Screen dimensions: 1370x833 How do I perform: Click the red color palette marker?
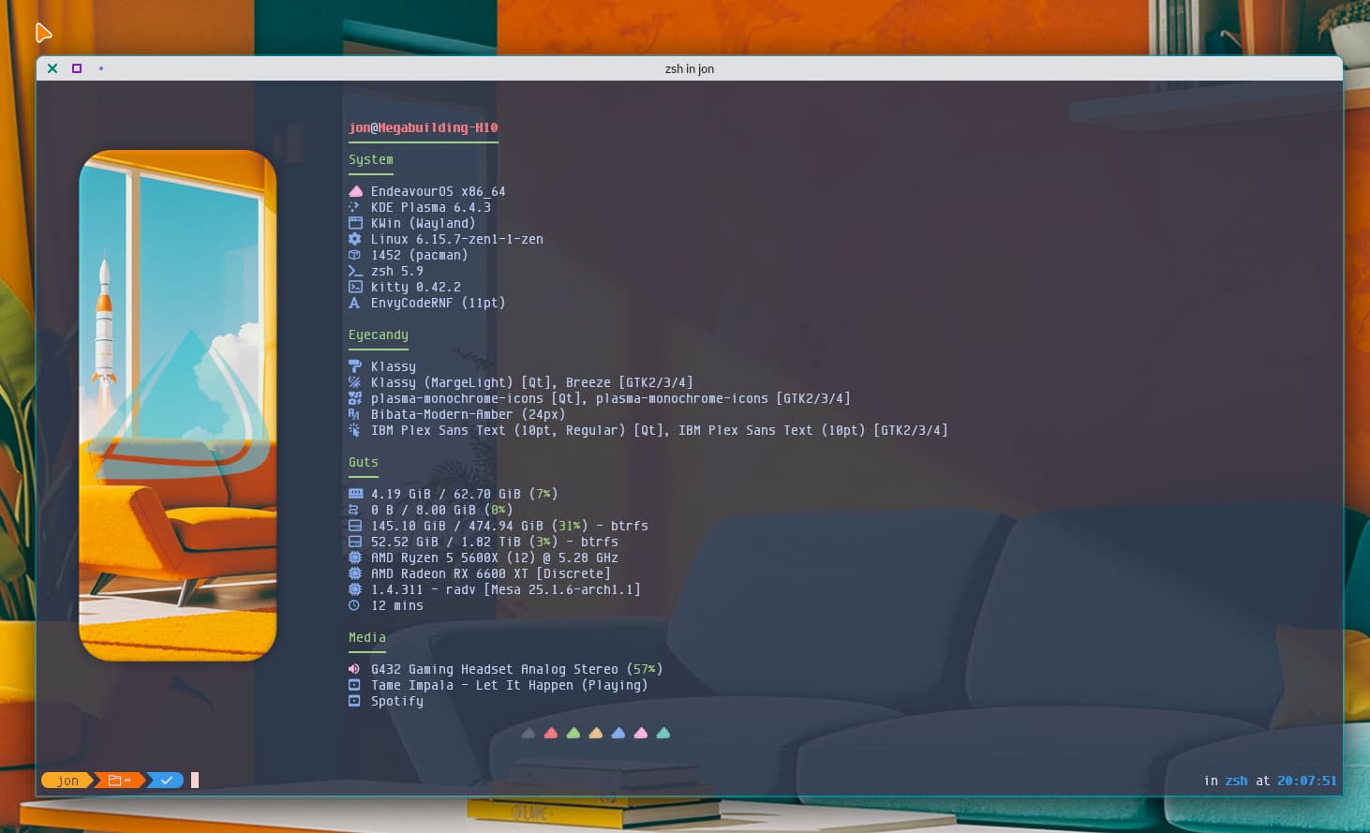pos(551,733)
